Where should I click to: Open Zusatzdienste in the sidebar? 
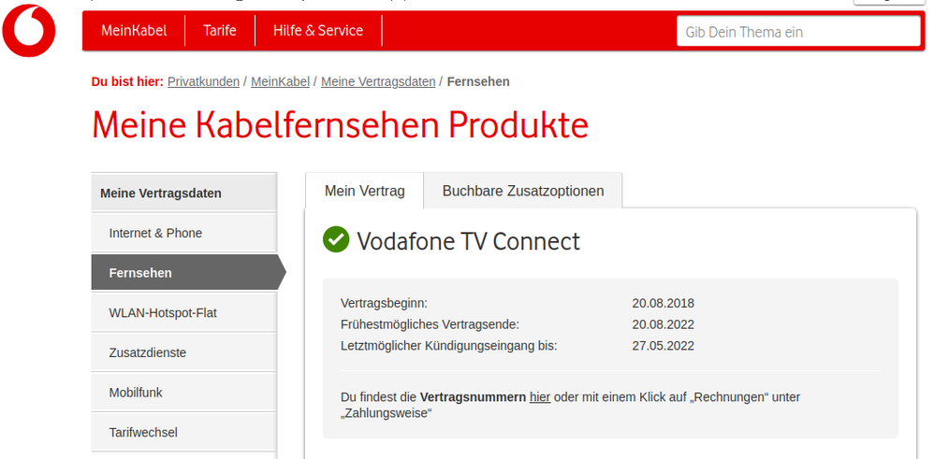coord(184,352)
